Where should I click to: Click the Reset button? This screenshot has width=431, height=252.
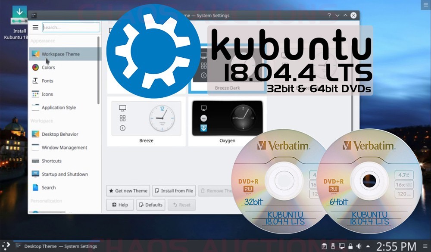click(x=182, y=205)
